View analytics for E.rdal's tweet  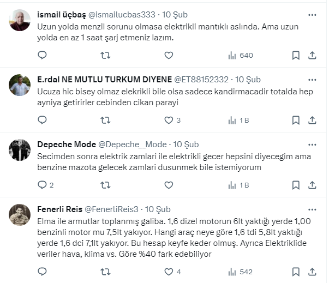point(238,120)
